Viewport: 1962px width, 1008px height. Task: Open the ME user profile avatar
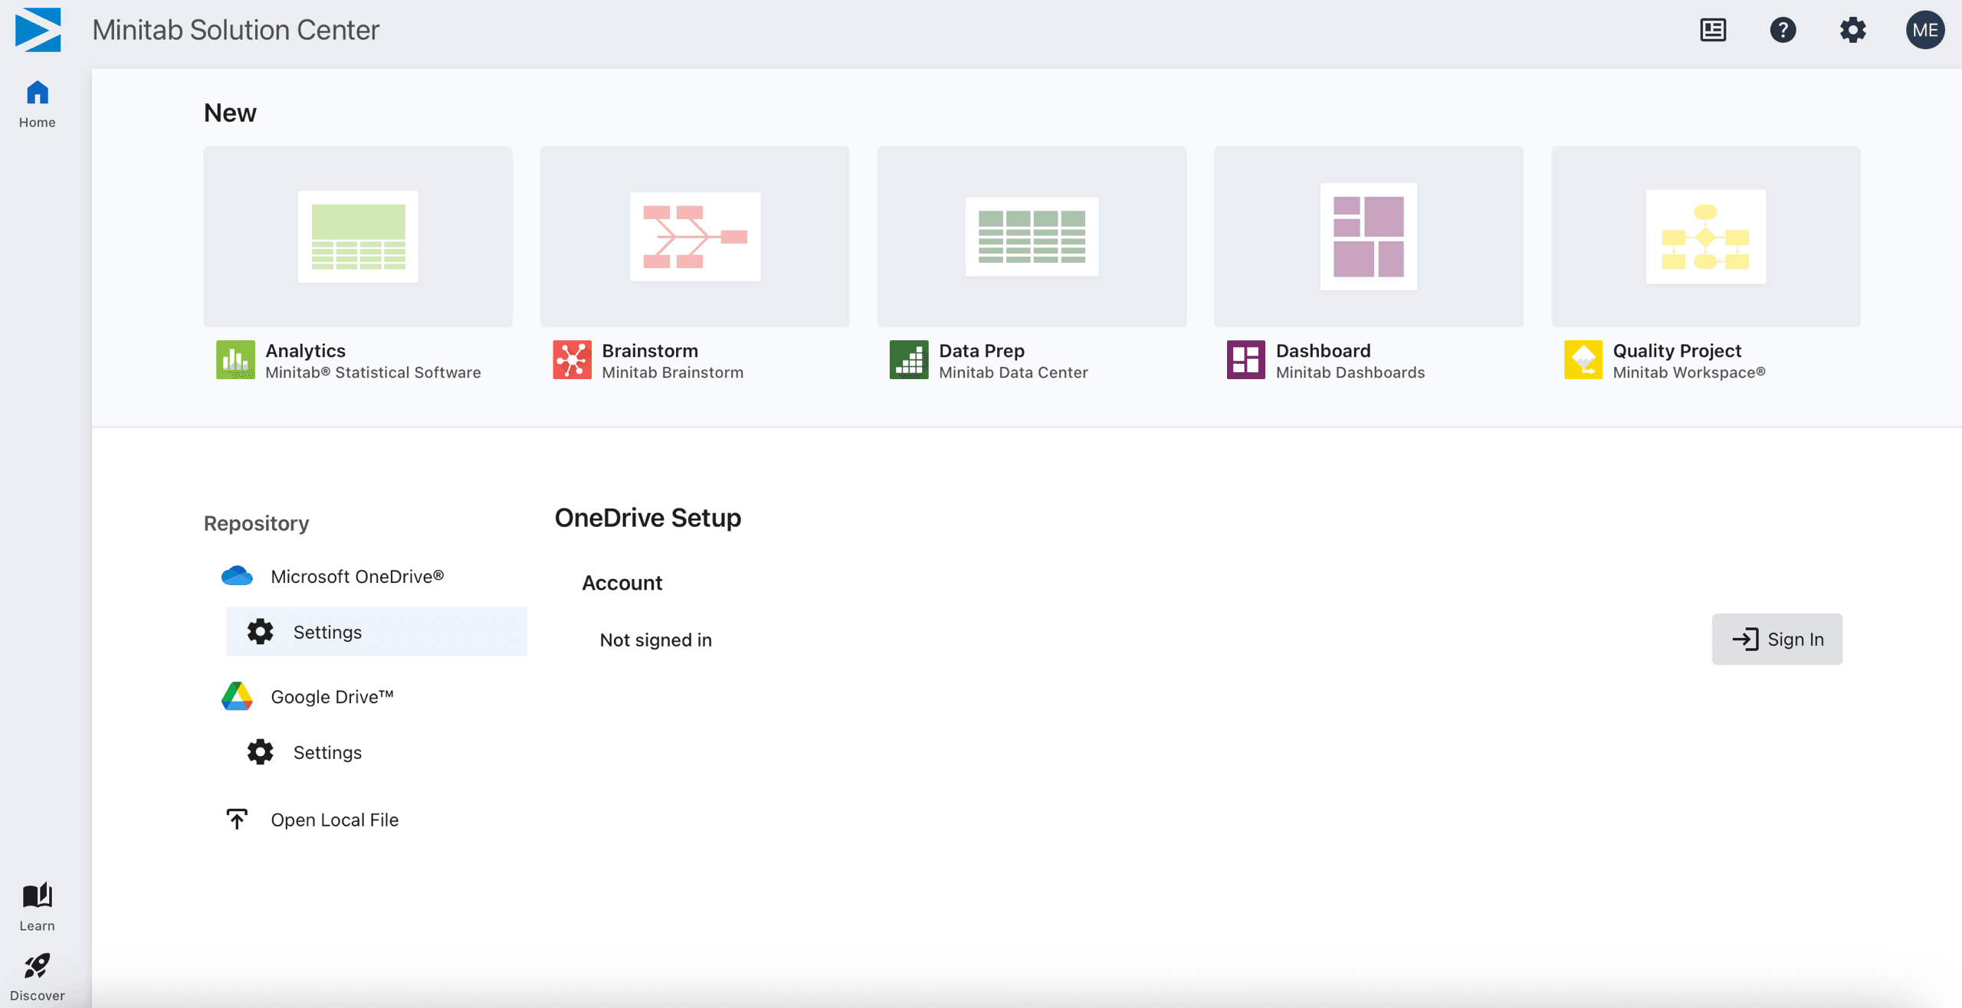[1924, 30]
